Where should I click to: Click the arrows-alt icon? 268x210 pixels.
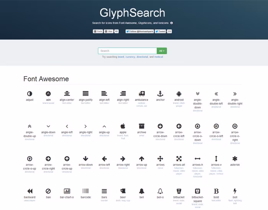coord(179,159)
